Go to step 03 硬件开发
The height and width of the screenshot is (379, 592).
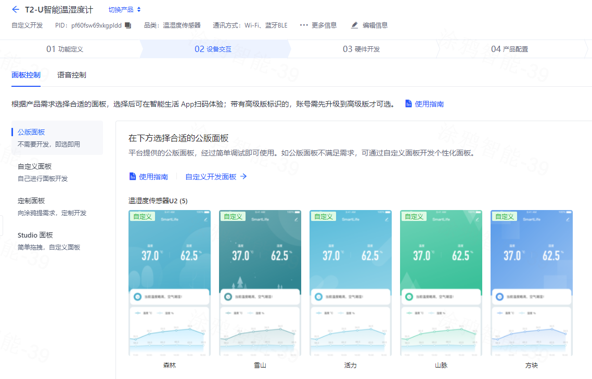(x=362, y=49)
